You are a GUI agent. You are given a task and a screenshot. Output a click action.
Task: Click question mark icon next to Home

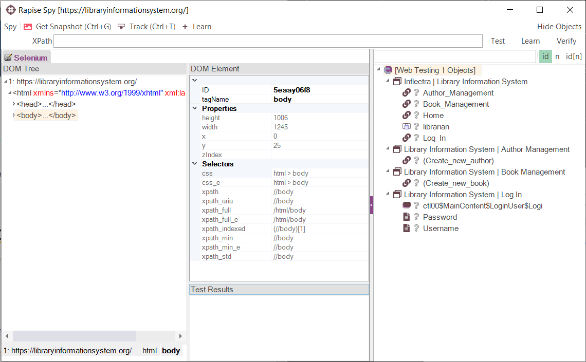416,116
